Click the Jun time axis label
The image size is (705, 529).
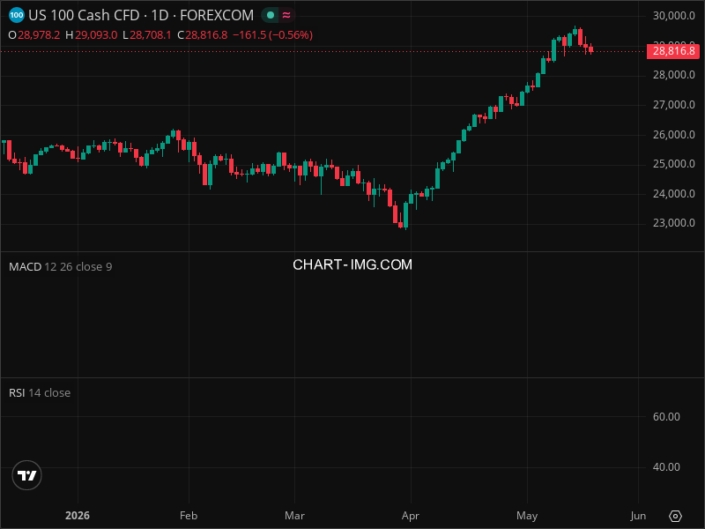coord(638,516)
